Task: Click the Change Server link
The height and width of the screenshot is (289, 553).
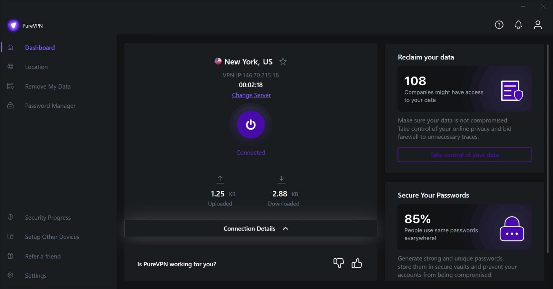Action: [x=251, y=95]
